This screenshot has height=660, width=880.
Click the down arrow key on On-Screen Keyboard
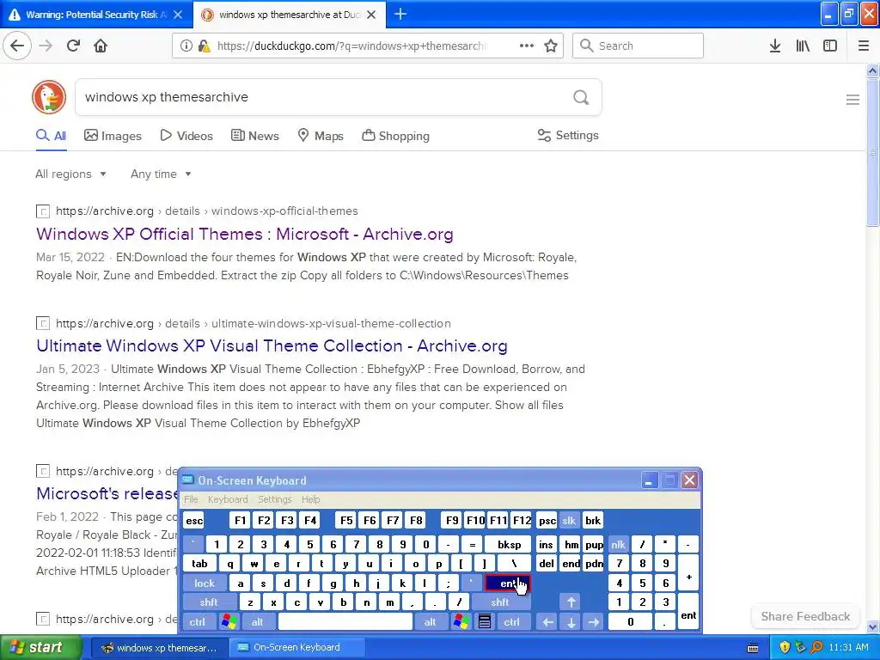point(571,622)
